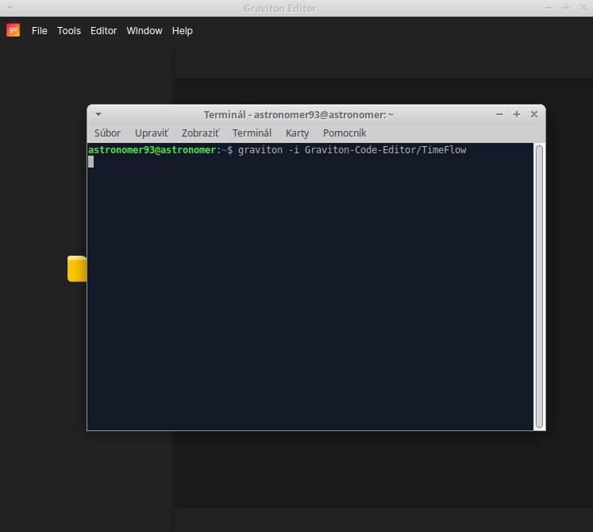Click the yellow folder icon in Graviton
Image resolution: width=593 pixels, height=532 pixels.
77,268
